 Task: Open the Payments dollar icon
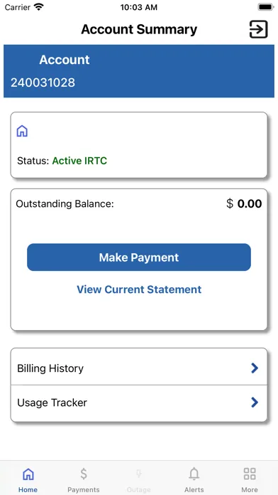click(x=84, y=474)
